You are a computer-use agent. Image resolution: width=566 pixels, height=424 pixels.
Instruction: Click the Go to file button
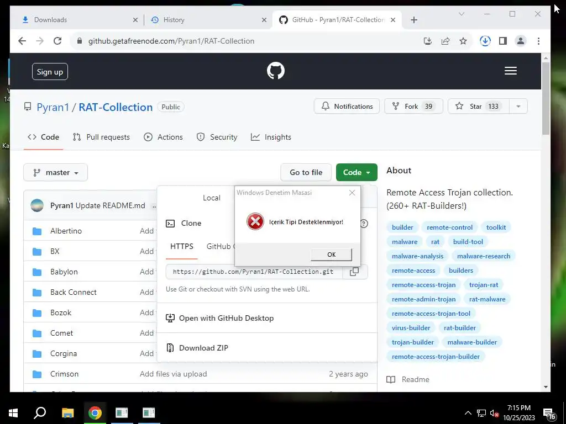(x=306, y=173)
